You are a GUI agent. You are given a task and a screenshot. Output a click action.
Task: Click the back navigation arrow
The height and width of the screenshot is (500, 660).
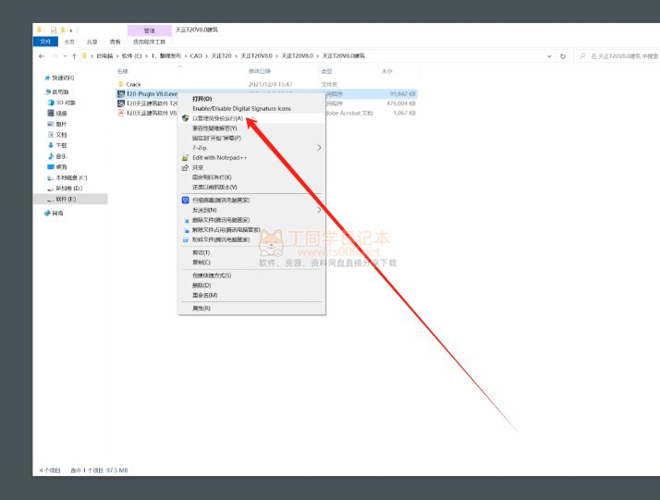(x=42, y=56)
